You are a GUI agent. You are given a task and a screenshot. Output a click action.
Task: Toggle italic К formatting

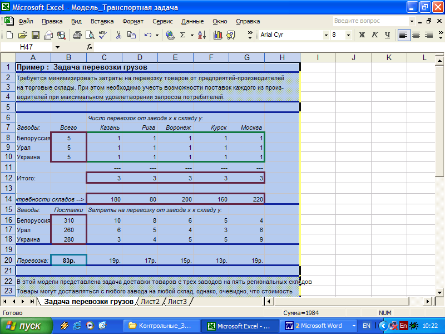click(374, 35)
